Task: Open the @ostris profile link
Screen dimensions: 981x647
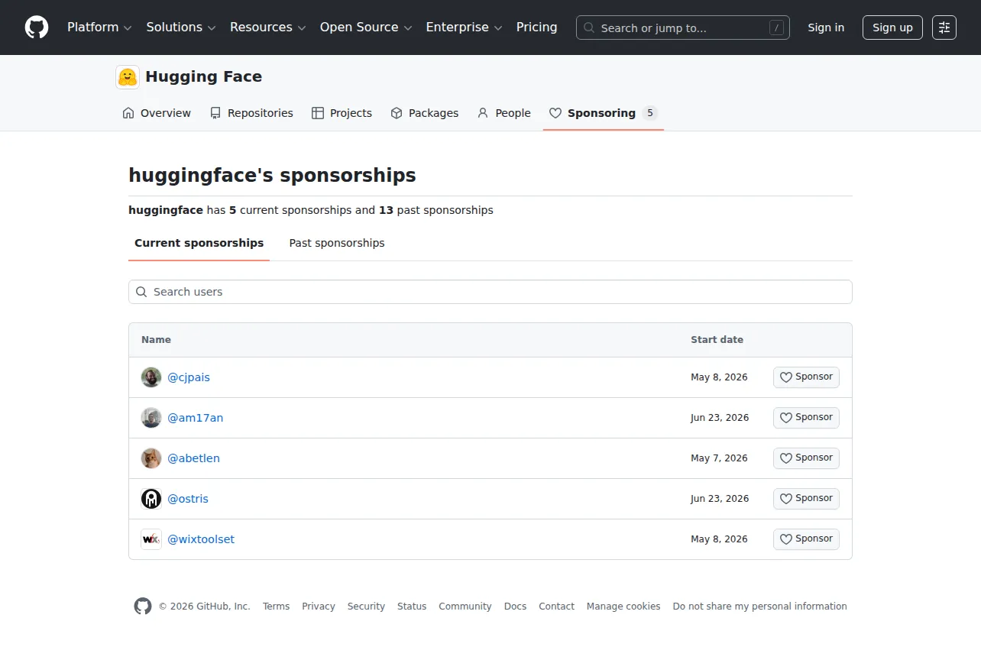Action: point(188,499)
